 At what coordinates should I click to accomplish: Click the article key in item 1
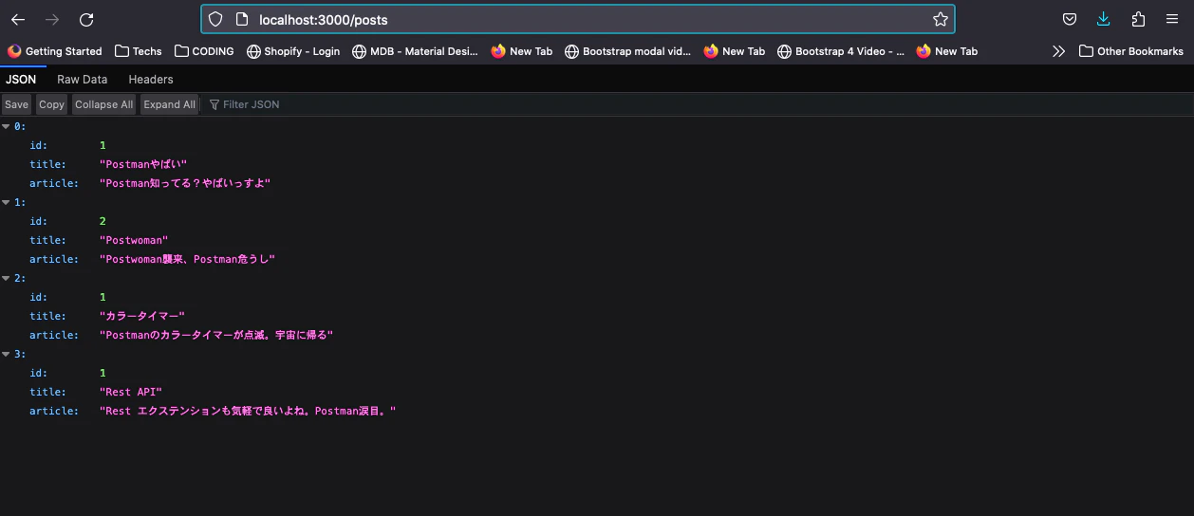(54, 259)
